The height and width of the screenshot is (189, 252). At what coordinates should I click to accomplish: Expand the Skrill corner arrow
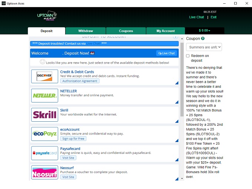pyautogui.click(x=177, y=121)
